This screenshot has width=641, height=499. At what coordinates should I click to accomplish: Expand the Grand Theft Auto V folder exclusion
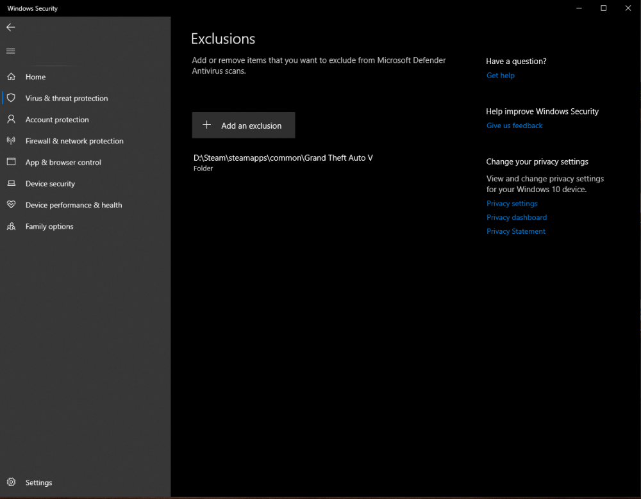click(x=283, y=163)
